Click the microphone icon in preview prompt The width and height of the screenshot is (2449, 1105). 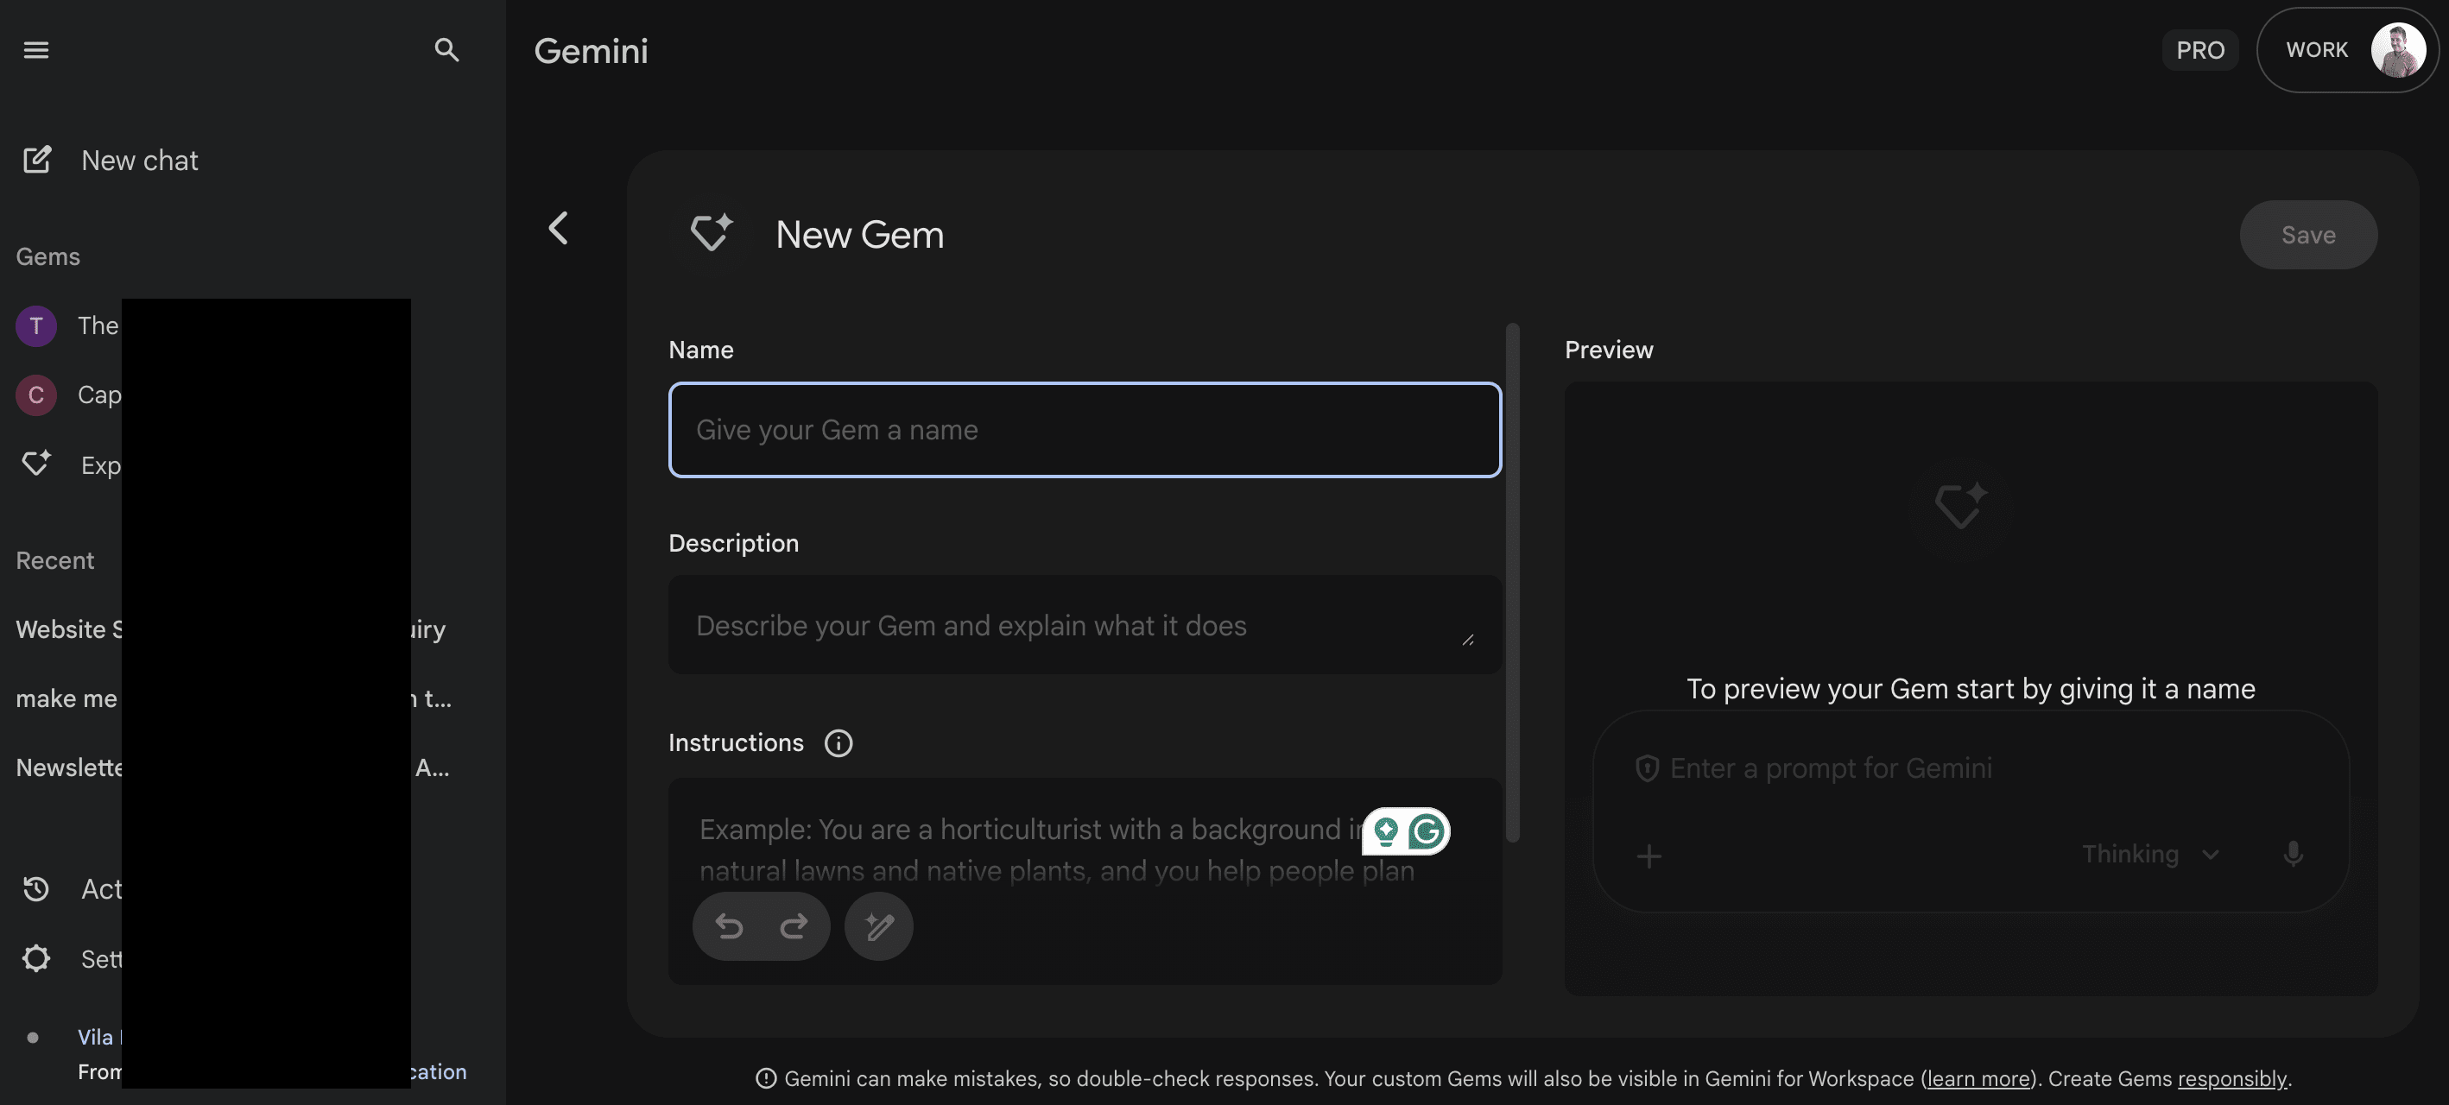2292,854
